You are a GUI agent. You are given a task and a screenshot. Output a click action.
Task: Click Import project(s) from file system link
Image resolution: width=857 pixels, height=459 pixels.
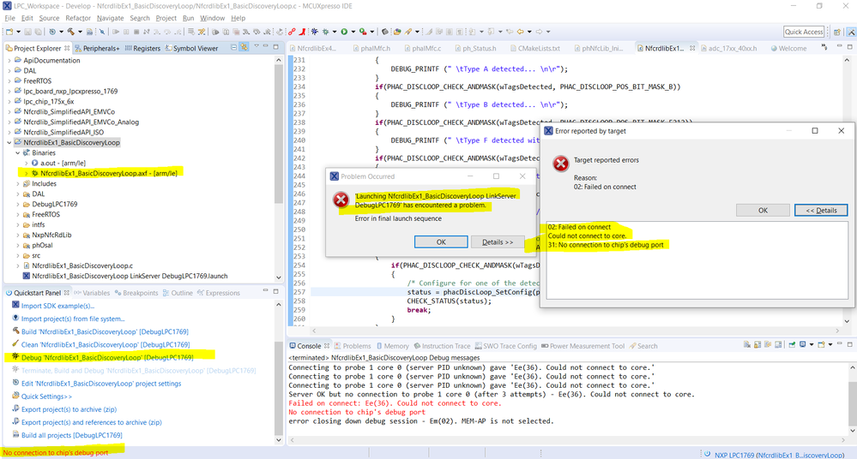(x=73, y=319)
